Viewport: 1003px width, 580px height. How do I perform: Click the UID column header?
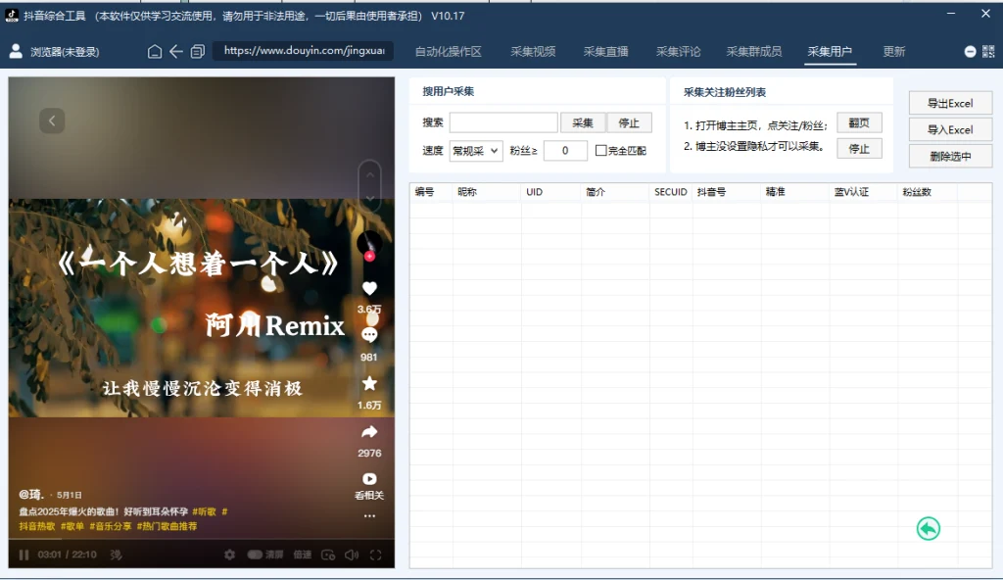(x=534, y=192)
